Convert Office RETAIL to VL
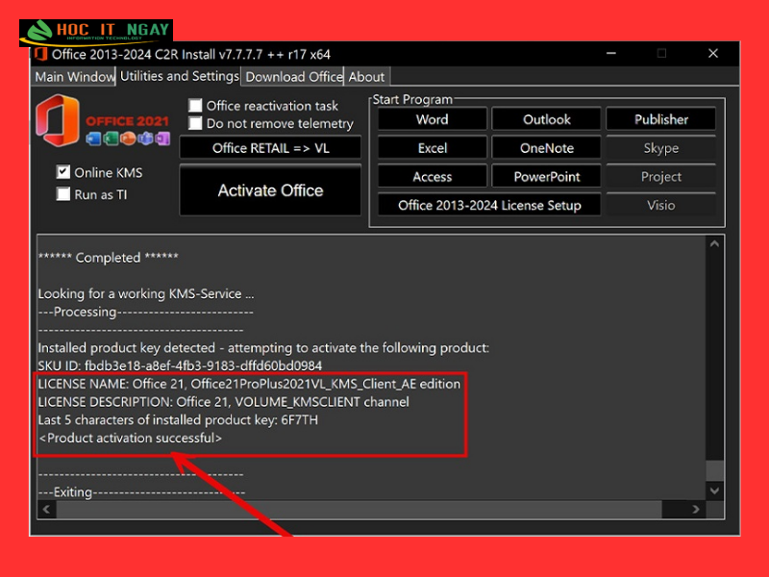This screenshot has height=577, width=769. click(x=270, y=148)
